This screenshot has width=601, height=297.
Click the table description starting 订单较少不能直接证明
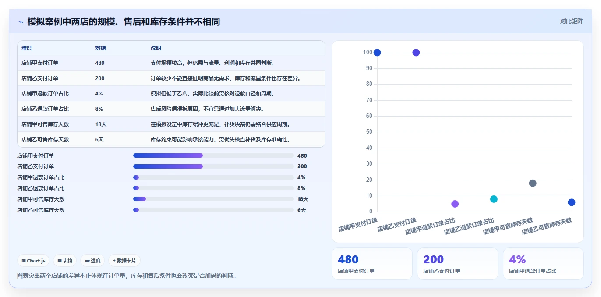[225, 78]
